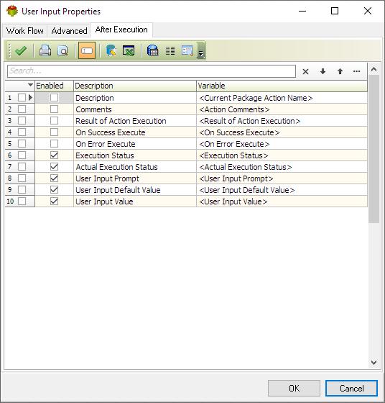Click the <On Success Execute> variable cell
The image size is (385, 403).
click(x=282, y=132)
